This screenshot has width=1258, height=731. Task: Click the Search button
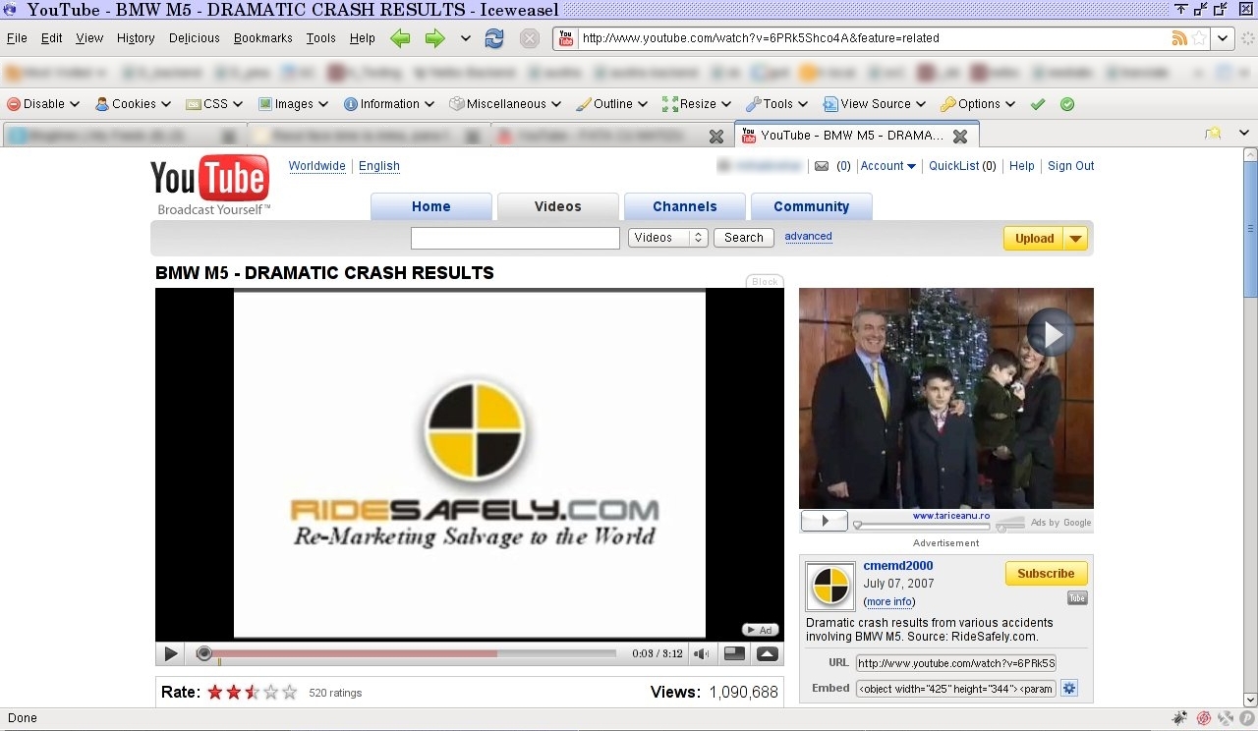pyautogui.click(x=744, y=238)
